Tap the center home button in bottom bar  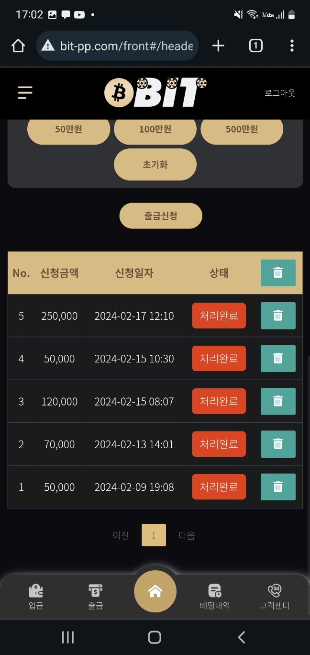pos(155,592)
